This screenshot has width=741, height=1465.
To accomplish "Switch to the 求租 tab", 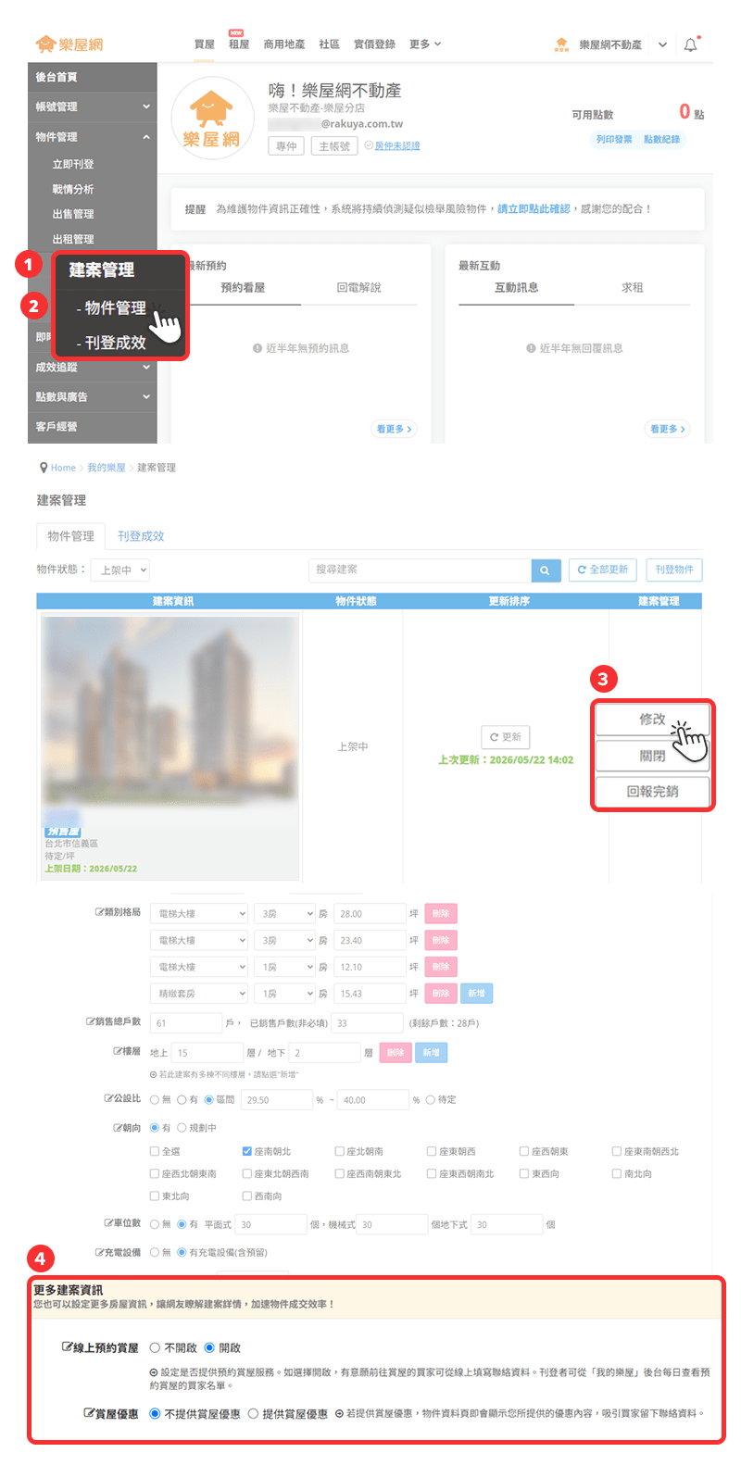I will coord(633,288).
